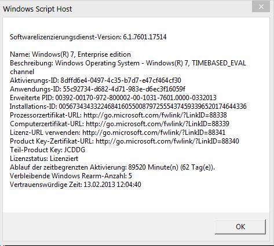Click the Computerzertifikat-URL link ending 88339
The image size is (274, 246).
[158, 124]
